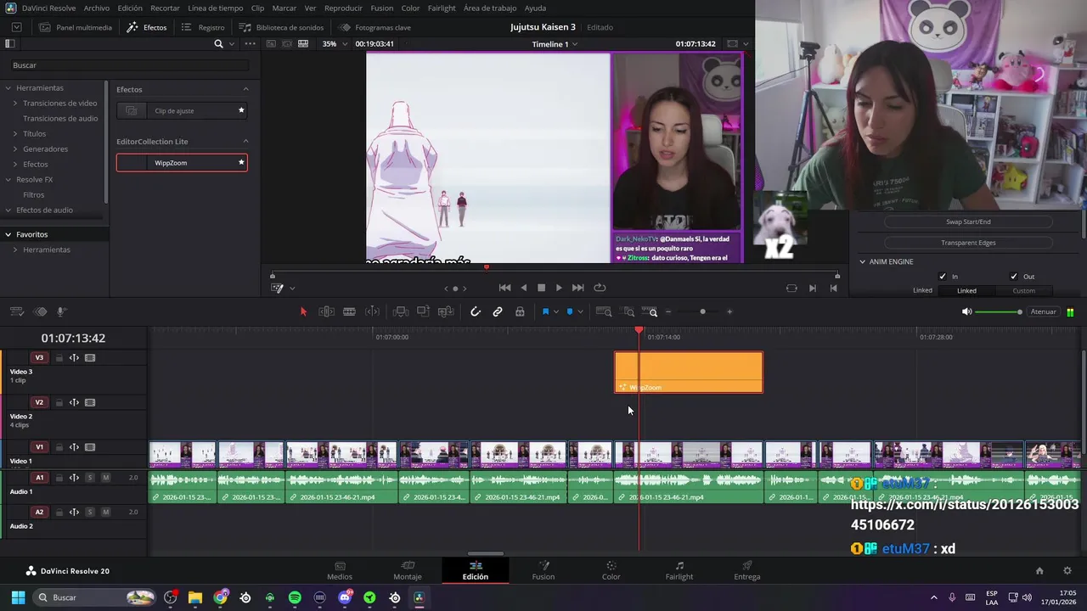Click the Full Extent Zoom icon
The width and height of the screenshot is (1087, 611).
click(x=604, y=311)
